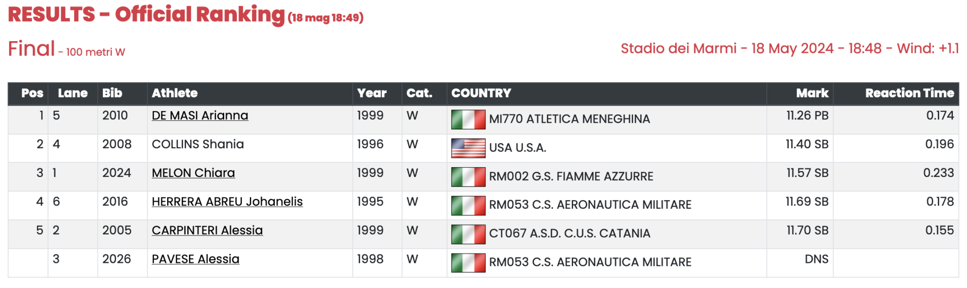The image size is (967, 288).
Task: Open CARPINTERI Alessia athlete link
Action: coord(207,230)
